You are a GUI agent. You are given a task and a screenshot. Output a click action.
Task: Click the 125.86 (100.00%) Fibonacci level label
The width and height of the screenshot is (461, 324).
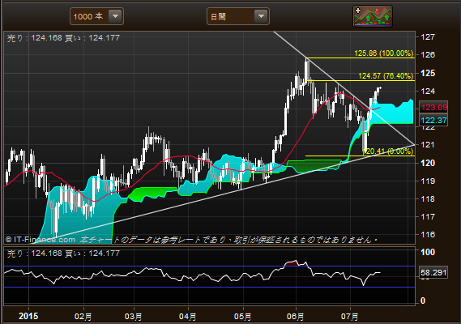click(x=384, y=53)
